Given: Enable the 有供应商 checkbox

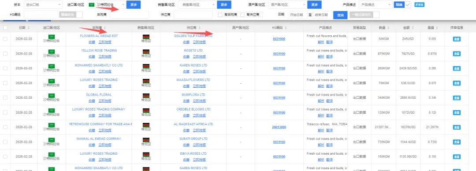Looking at the screenshot, I should [242, 15].
